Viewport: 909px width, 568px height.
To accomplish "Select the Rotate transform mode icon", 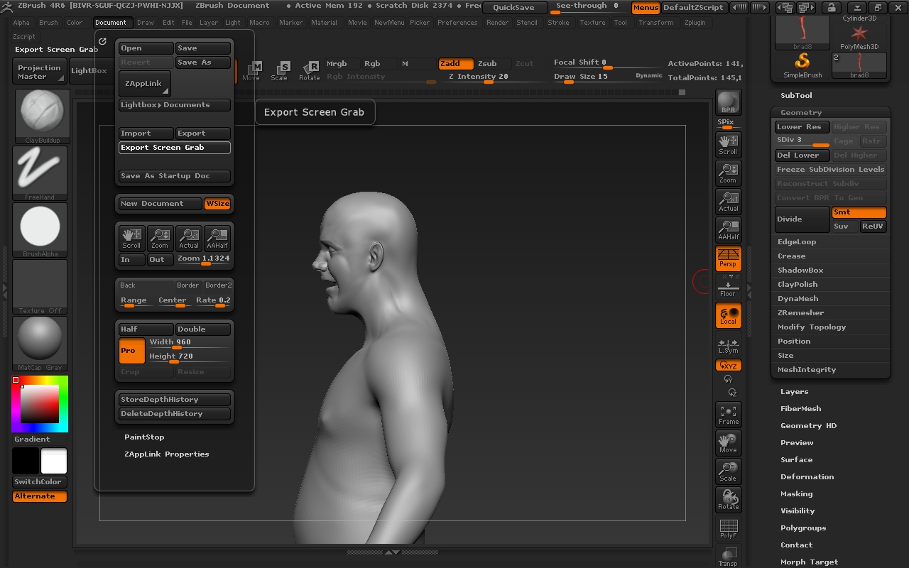I will click(310, 70).
